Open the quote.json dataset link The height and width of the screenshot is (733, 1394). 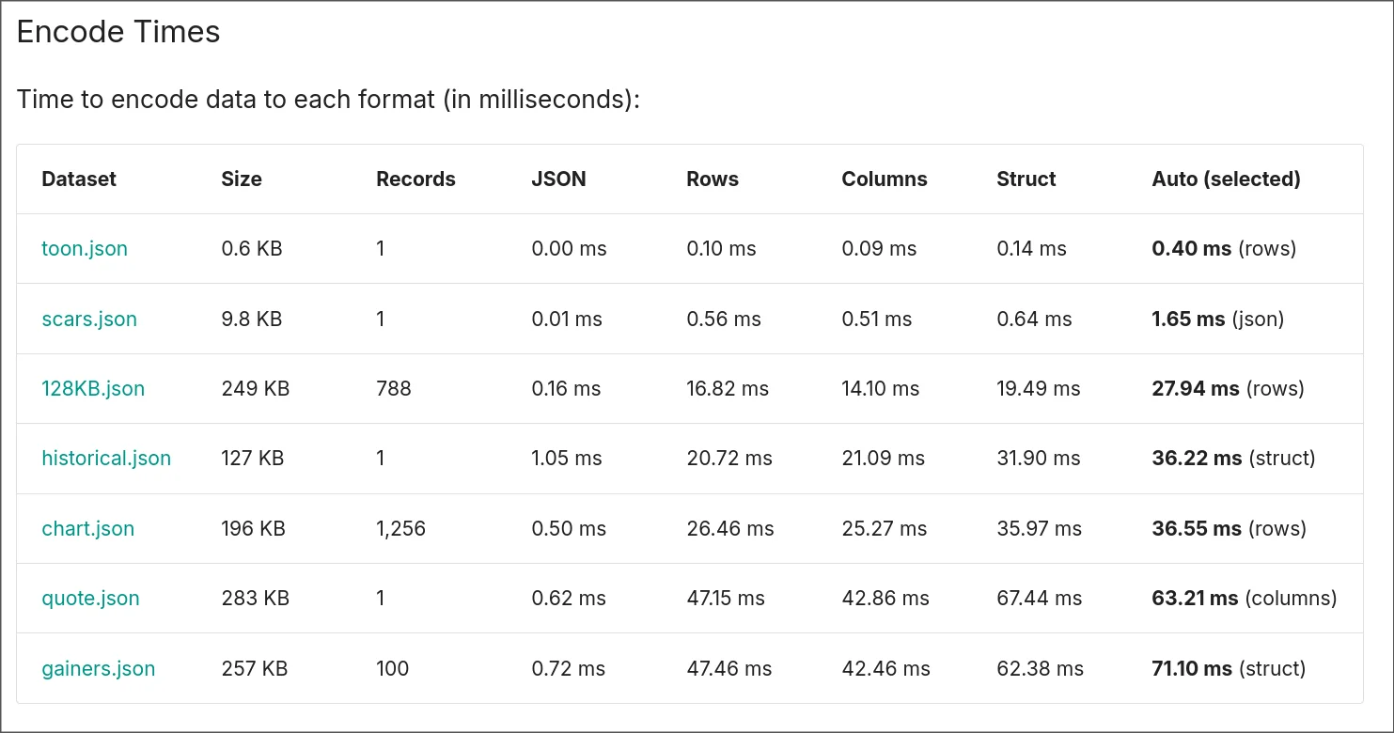coord(90,598)
